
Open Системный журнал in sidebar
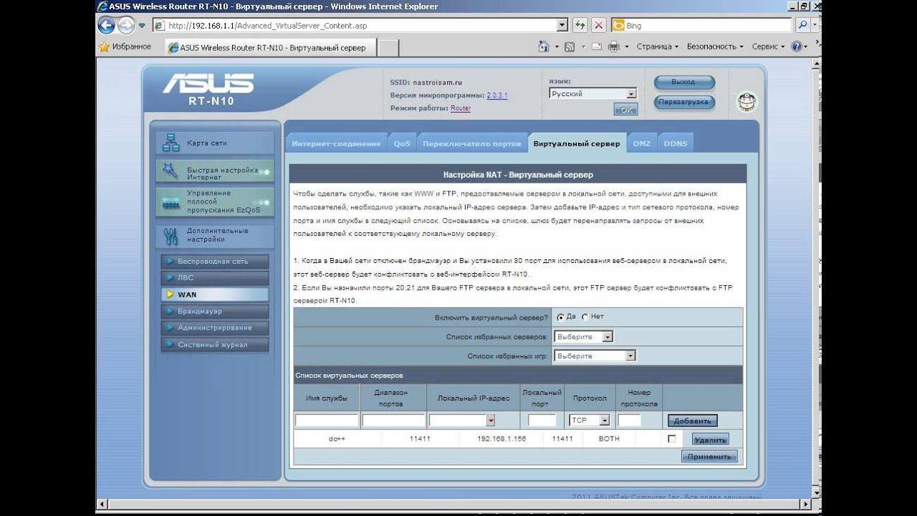[215, 345]
